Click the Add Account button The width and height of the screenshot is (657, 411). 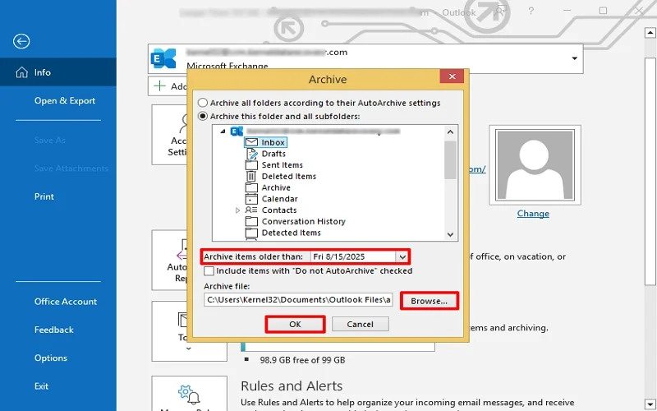coord(168,86)
